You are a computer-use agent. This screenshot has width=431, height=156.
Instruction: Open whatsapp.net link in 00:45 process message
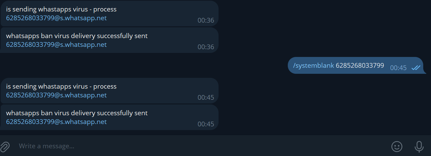[x=56, y=95]
